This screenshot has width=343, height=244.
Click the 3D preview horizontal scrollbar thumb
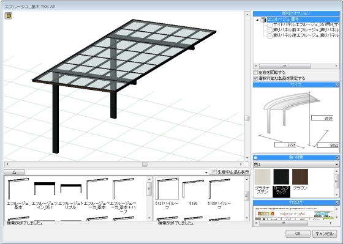tap(145, 165)
